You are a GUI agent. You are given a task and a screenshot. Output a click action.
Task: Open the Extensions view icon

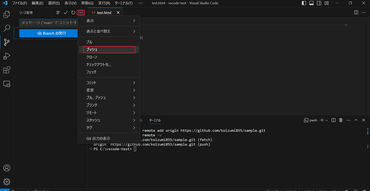[x=7, y=70]
